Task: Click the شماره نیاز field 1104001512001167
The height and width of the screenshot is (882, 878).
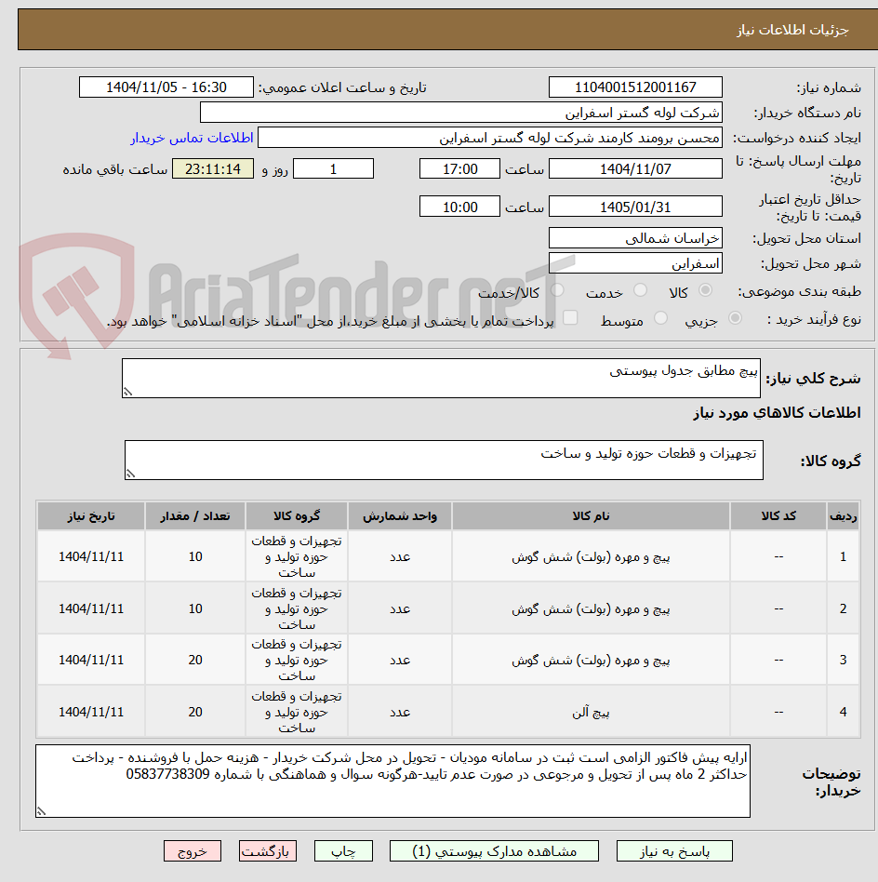Action: pyautogui.click(x=635, y=87)
